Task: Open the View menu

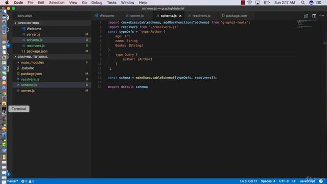Action: (73, 3)
